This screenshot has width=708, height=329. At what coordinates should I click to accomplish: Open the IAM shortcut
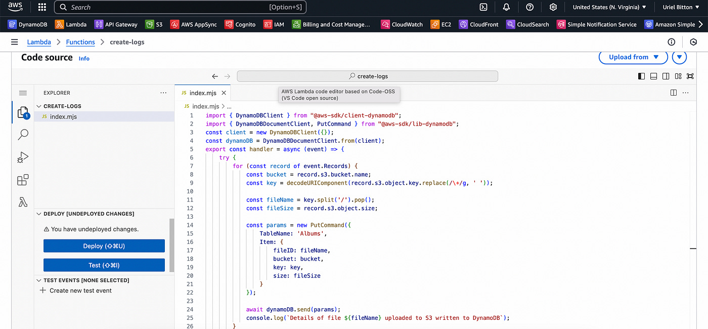pos(274,24)
